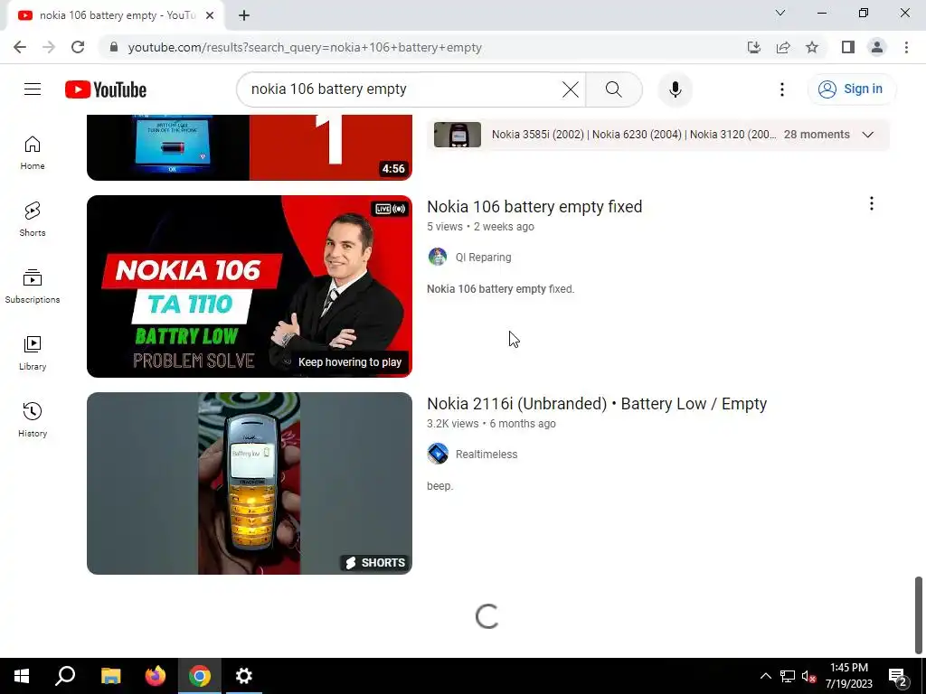The image size is (926, 694).
Task: Reload the YouTube page
Action: tap(78, 47)
